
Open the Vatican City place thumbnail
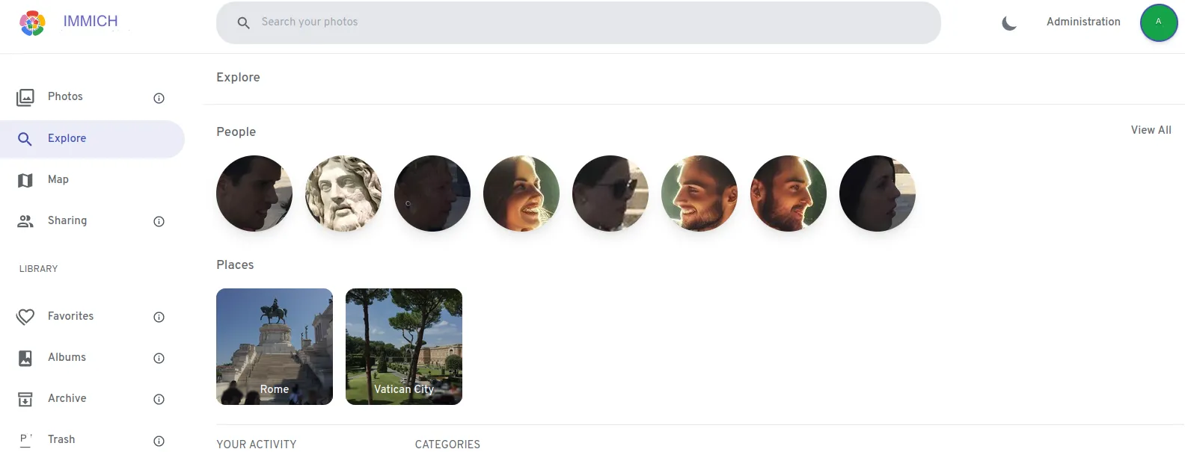point(404,347)
